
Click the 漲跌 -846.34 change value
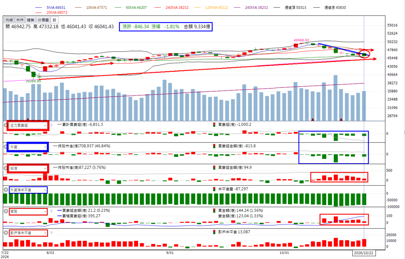click(135, 27)
